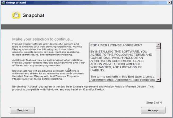Click the 'Framed Display software provides' paragraph
Viewport: 173px width, 118px height.
47,49
